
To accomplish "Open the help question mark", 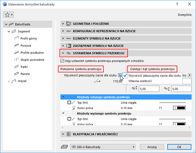I will point(177,4).
